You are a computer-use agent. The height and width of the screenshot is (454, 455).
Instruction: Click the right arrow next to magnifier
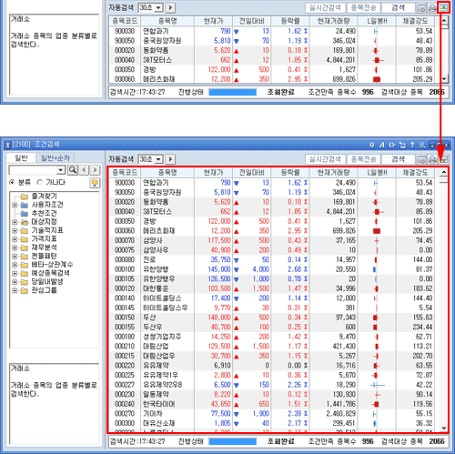click(95, 170)
